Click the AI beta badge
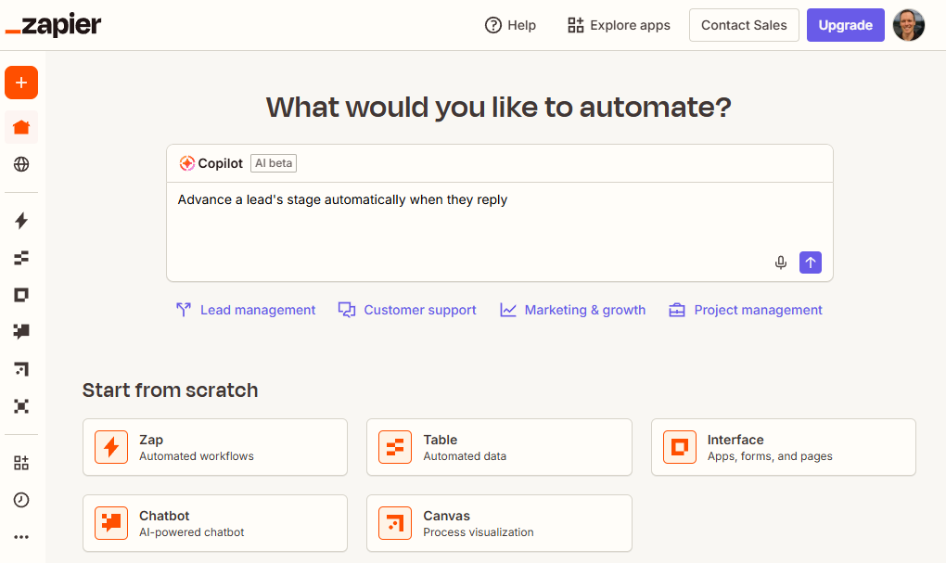The image size is (946, 563). (274, 163)
